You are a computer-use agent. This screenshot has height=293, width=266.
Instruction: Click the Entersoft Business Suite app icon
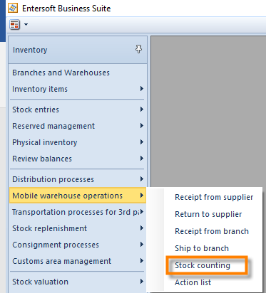pyautogui.click(x=13, y=8)
